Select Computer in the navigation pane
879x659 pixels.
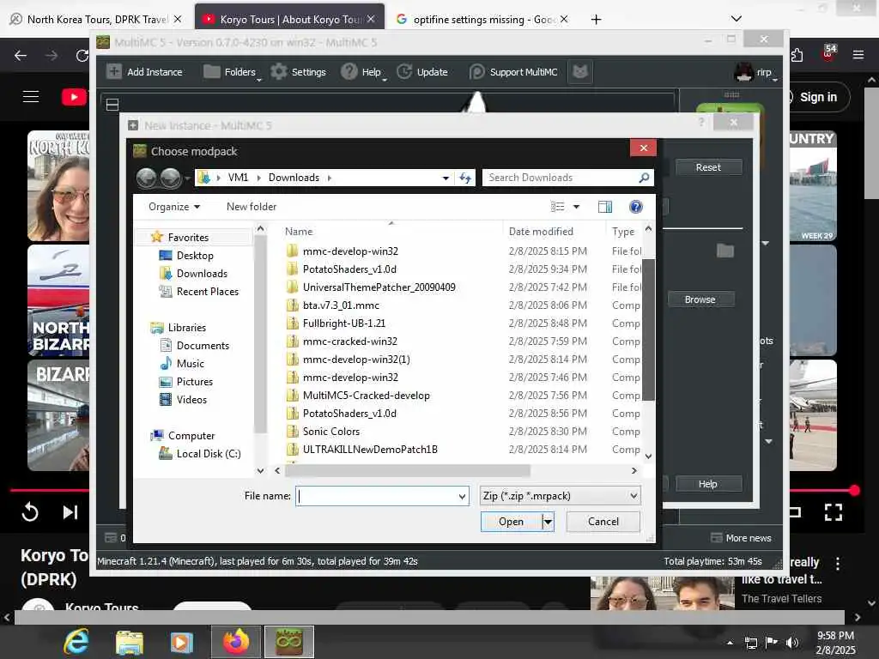coord(191,436)
